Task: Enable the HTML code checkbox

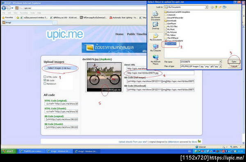Action: 45,77
